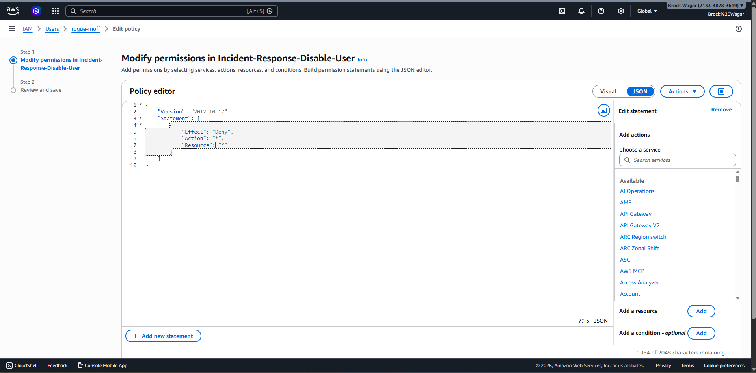The height and width of the screenshot is (373, 756).
Task: Open the navigation hamburger menu
Action: [x=12, y=29]
